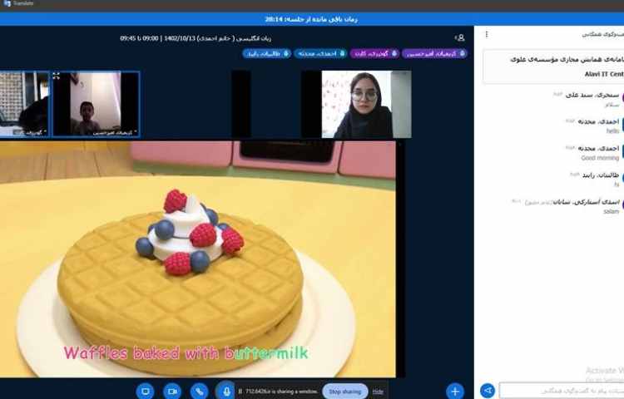The height and width of the screenshot is (399, 624).
Task: Click the screen share button in bottom toolbar
Action: point(146,391)
